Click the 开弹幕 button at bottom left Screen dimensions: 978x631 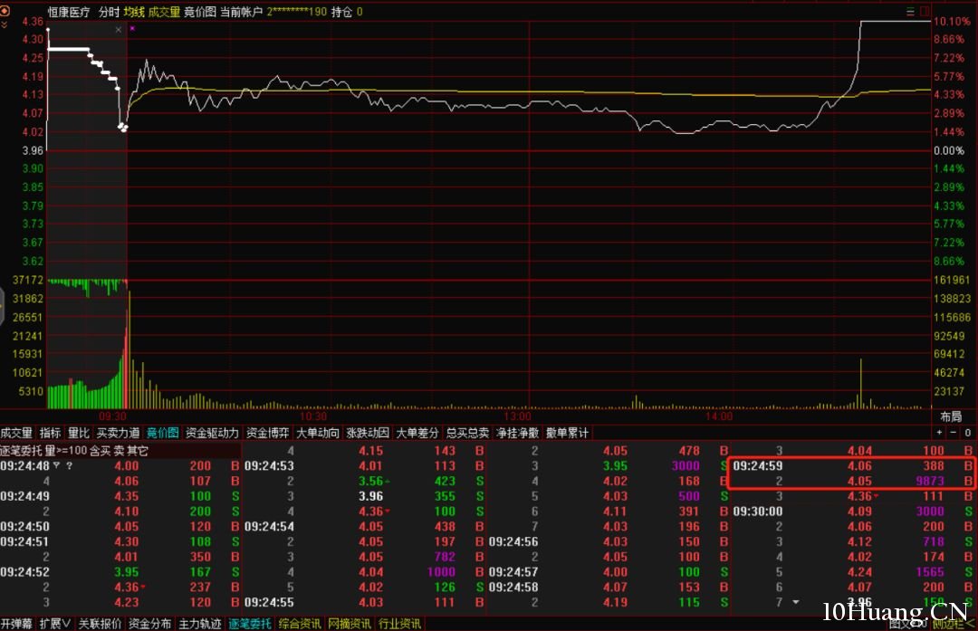16,624
